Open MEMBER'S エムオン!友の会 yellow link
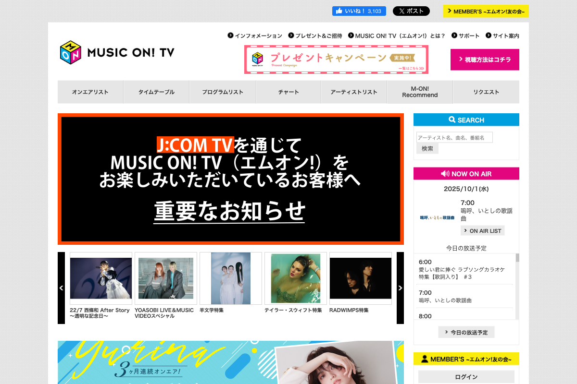The width and height of the screenshot is (577, 384). point(486,11)
